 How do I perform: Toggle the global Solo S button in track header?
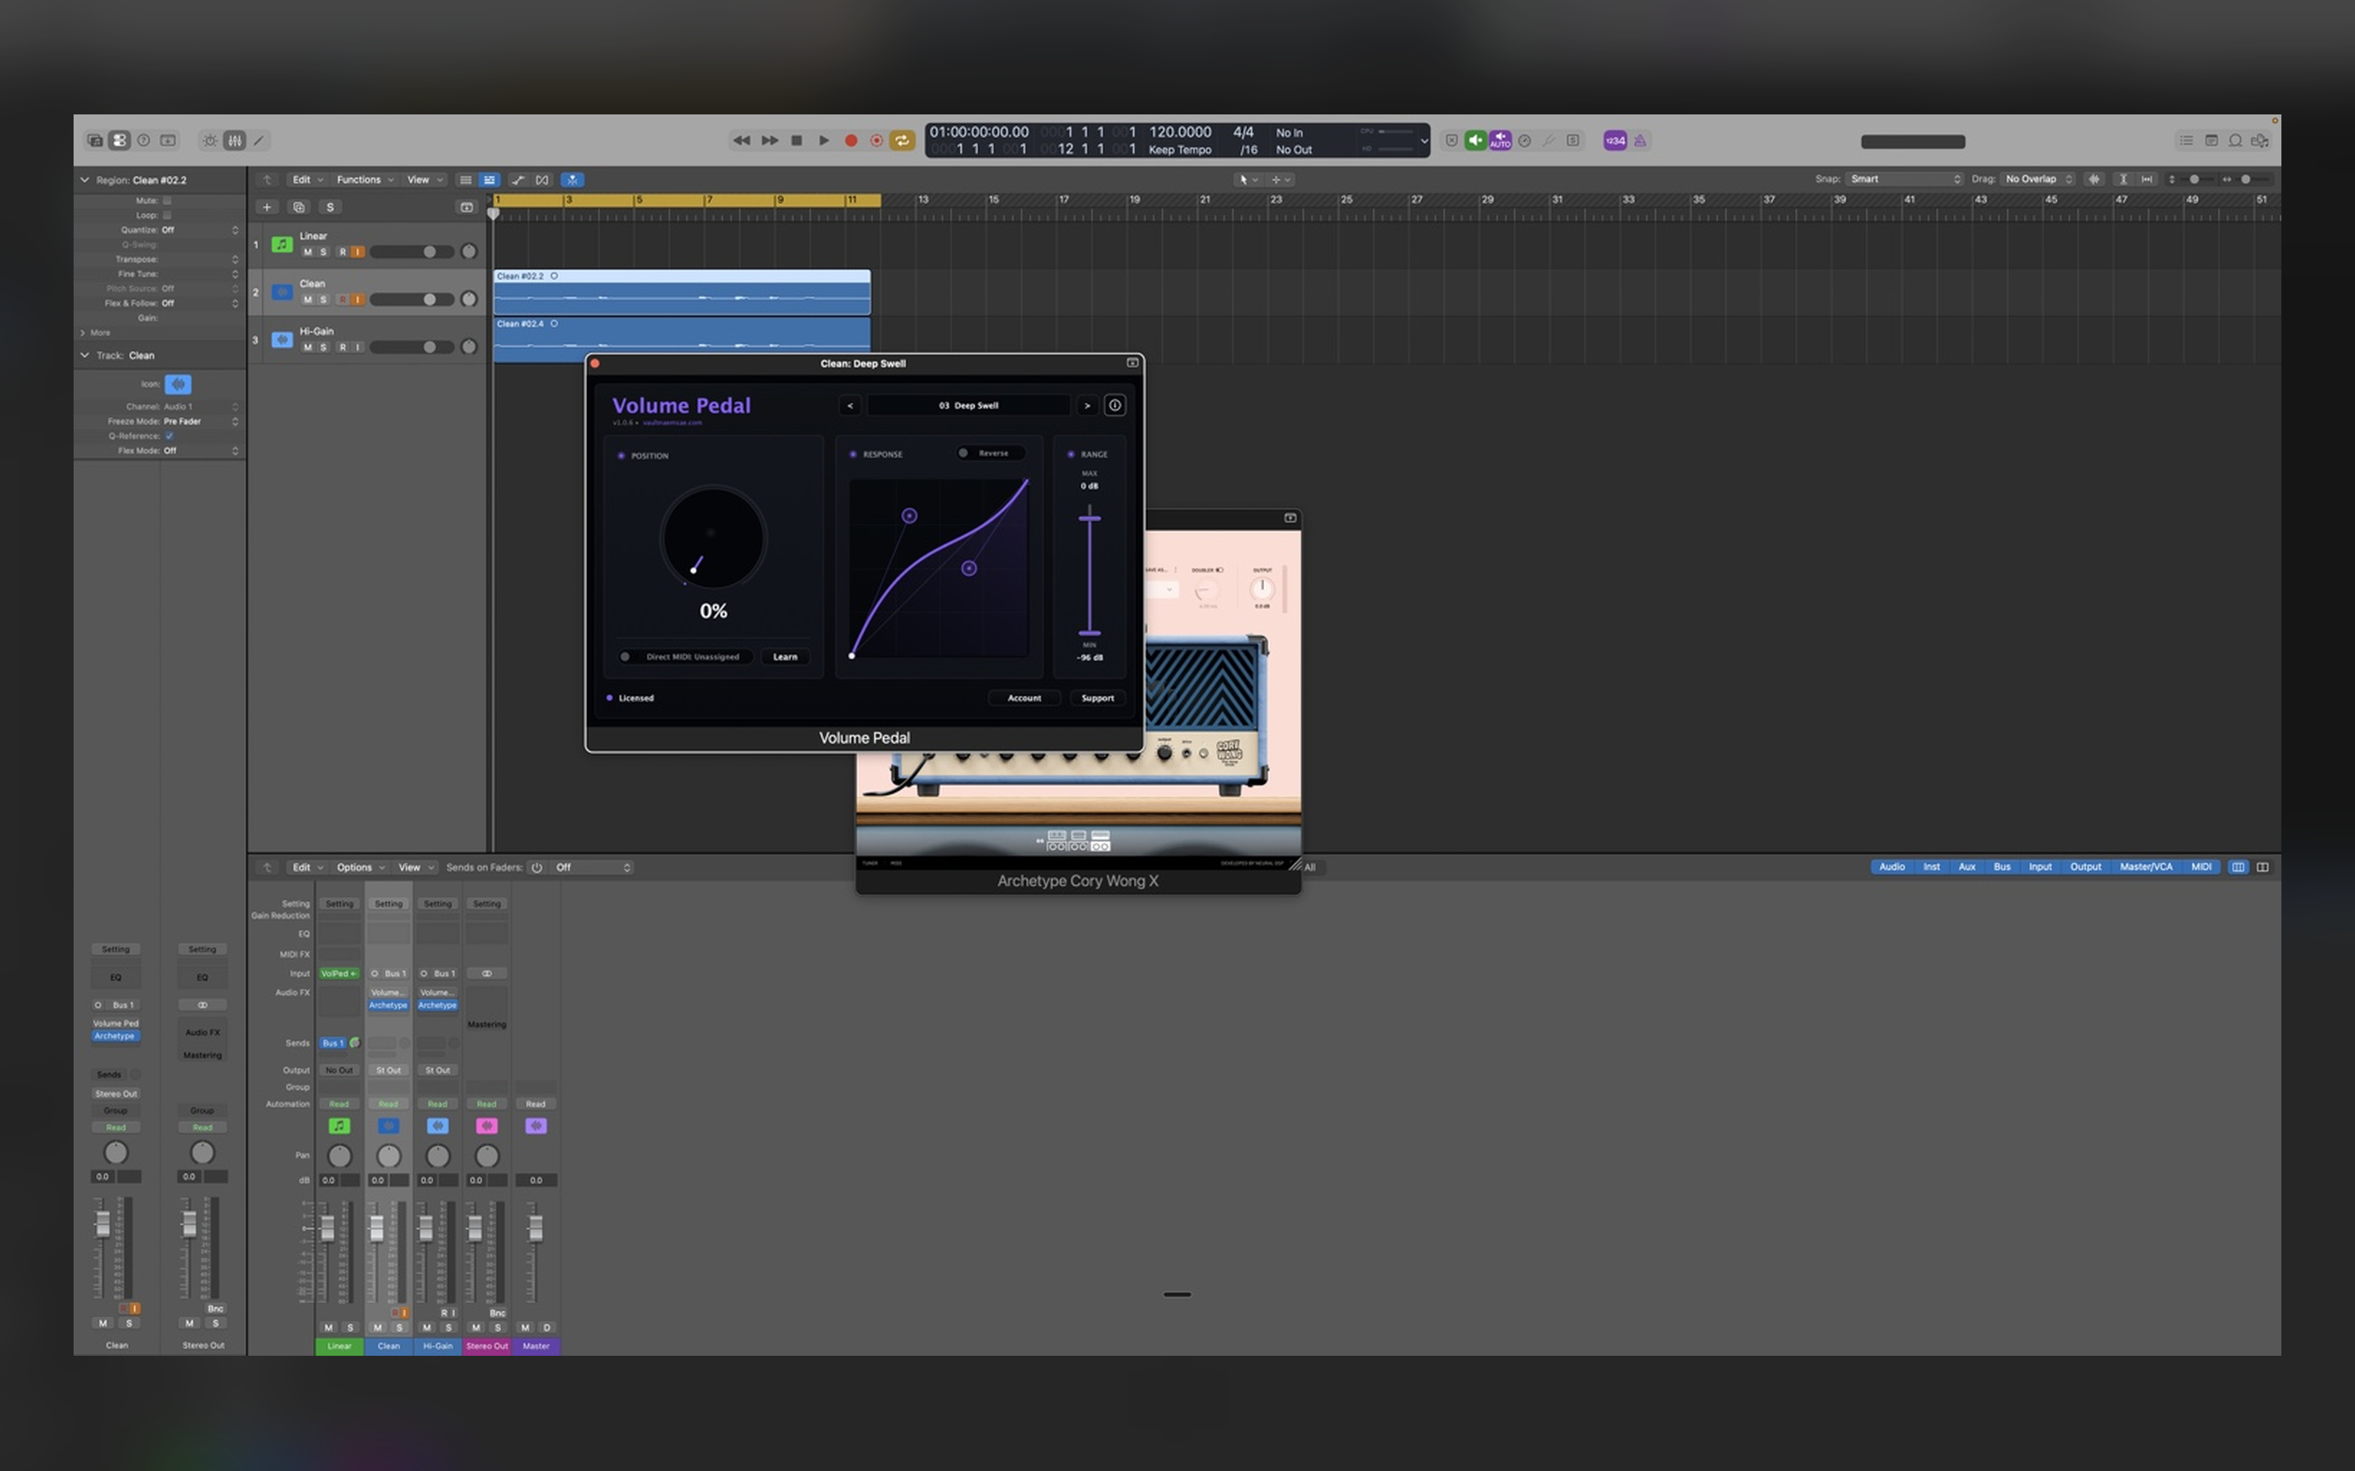(x=330, y=208)
